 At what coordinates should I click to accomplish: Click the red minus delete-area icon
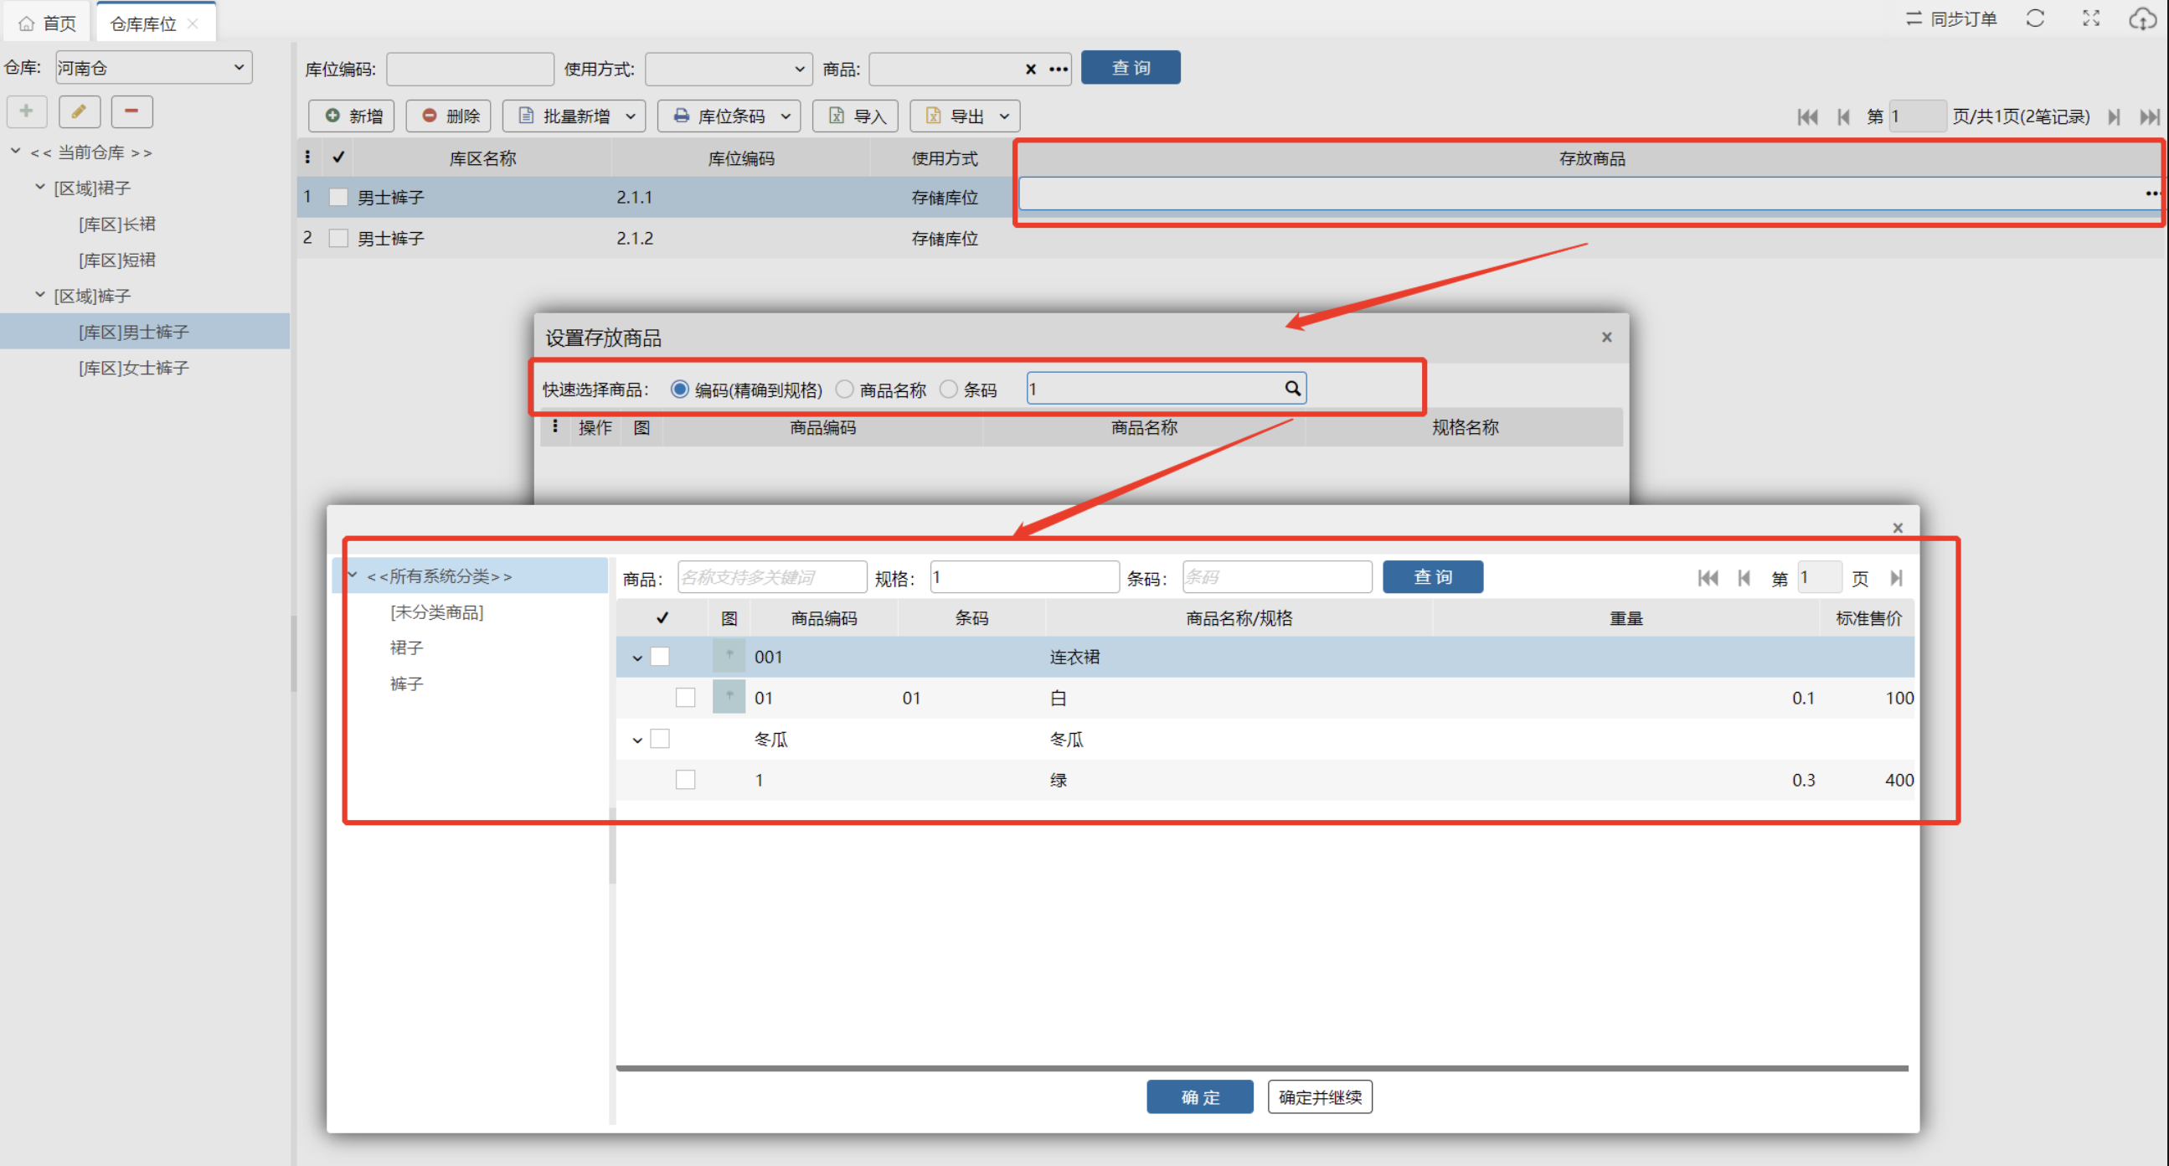pyautogui.click(x=131, y=111)
